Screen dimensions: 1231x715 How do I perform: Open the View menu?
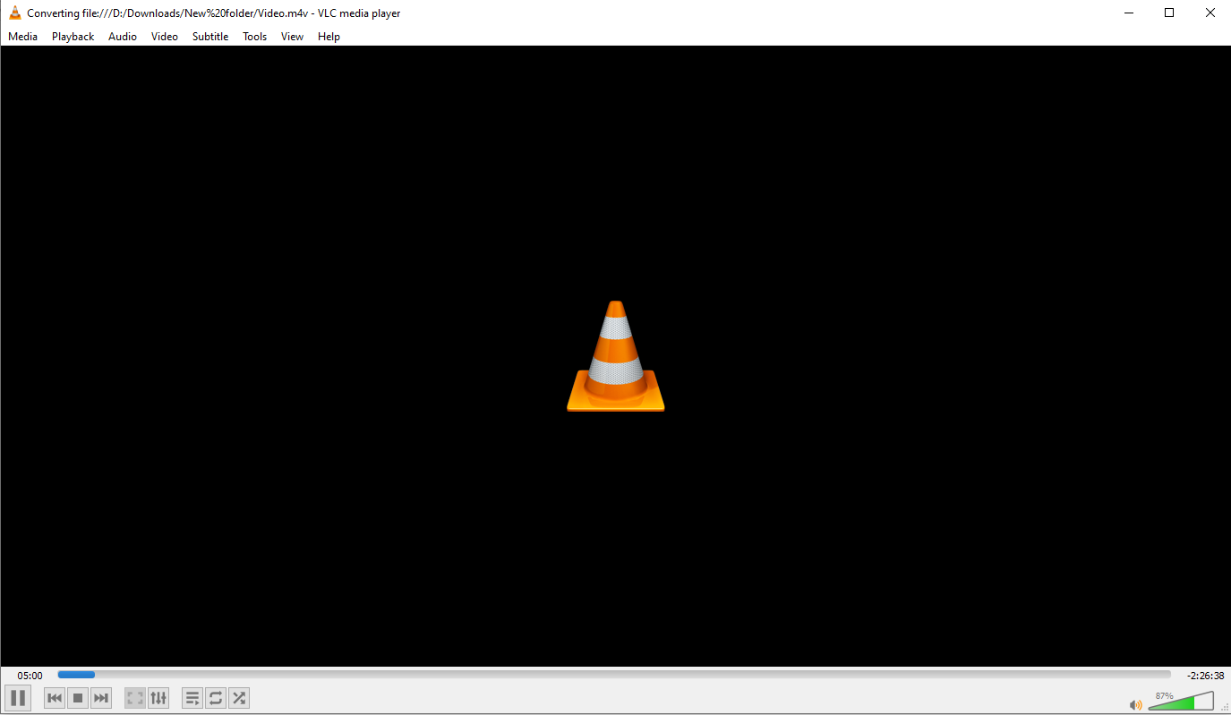[x=293, y=37]
